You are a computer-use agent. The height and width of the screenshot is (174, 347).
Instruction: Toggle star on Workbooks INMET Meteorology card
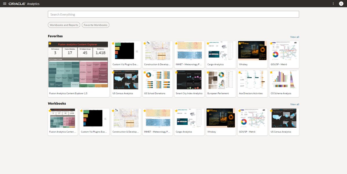tap(145, 111)
